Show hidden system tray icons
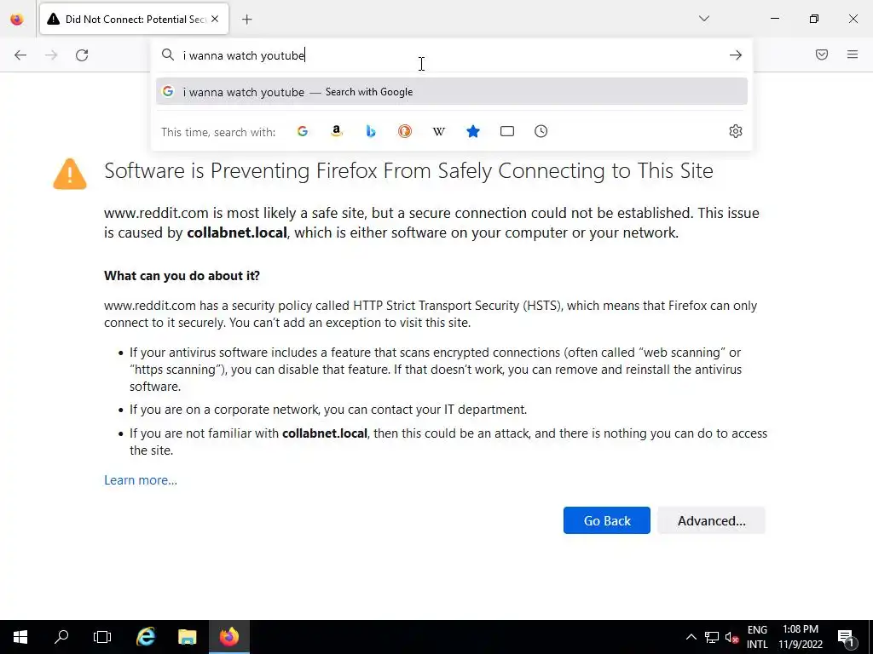 (x=691, y=637)
